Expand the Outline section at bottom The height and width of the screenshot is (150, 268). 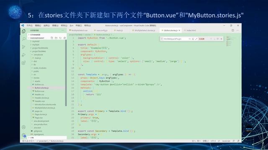tap(47, 137)
